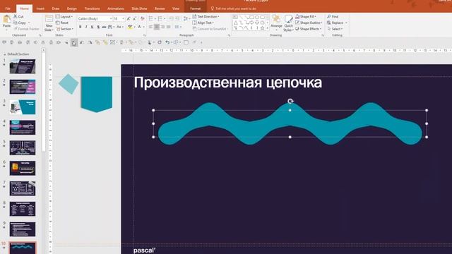Expand the shapes gallery More arrow
Screen dimensions: 452x254
tap(268, 28)
